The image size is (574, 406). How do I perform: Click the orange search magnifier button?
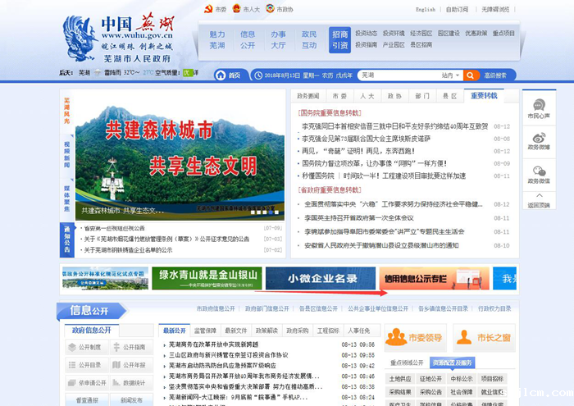471,75
